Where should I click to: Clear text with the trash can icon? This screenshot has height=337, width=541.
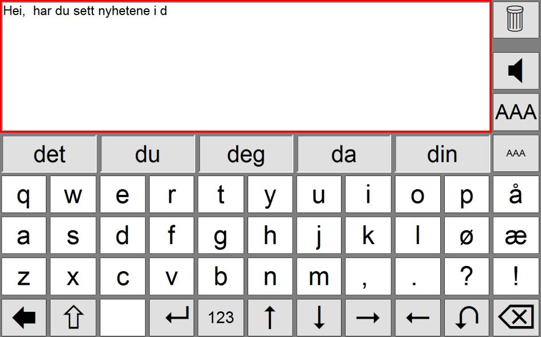[x=515, y=19]
